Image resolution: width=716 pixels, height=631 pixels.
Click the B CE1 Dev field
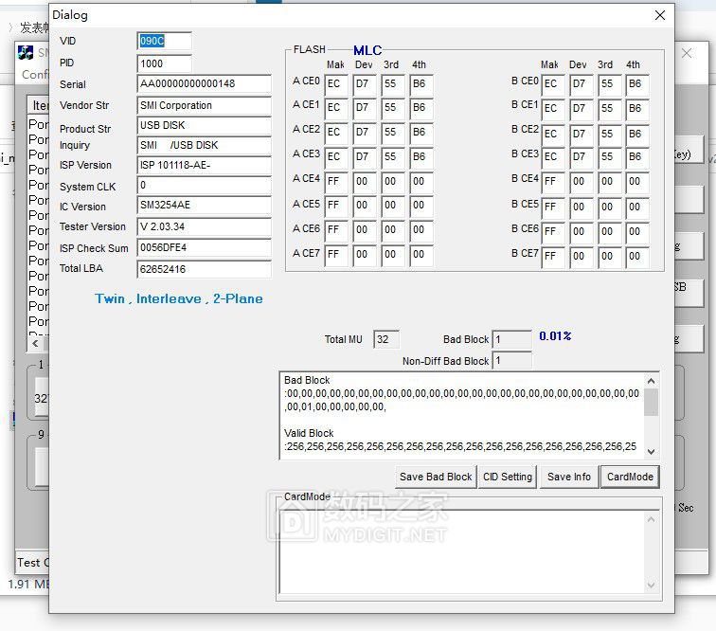(x=582, y=109)
